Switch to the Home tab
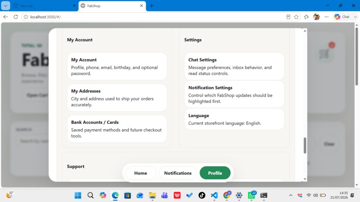The image size is (360, 202). [x=141, y=173]
